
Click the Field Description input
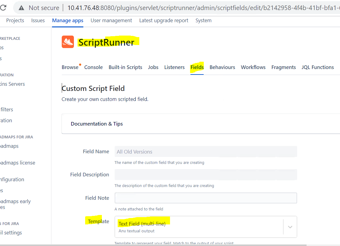pyautogui.click(x=206, y=175)
